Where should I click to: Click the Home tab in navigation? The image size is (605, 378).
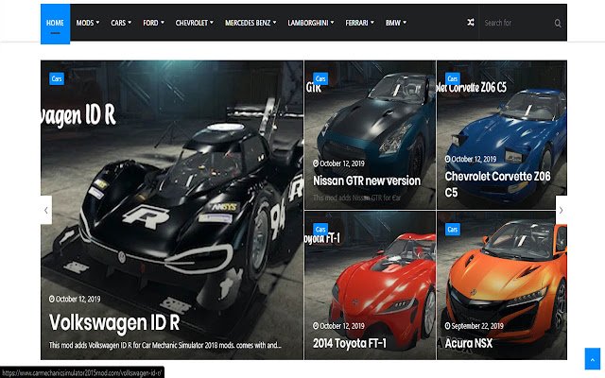pos(55,23)
